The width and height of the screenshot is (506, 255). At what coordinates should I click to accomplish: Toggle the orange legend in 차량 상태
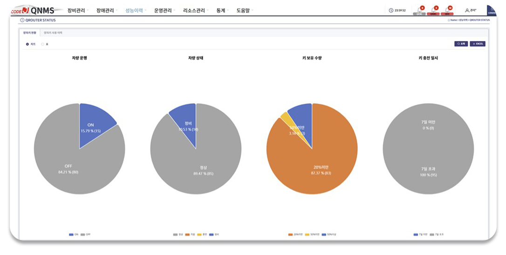coord(190,235)
